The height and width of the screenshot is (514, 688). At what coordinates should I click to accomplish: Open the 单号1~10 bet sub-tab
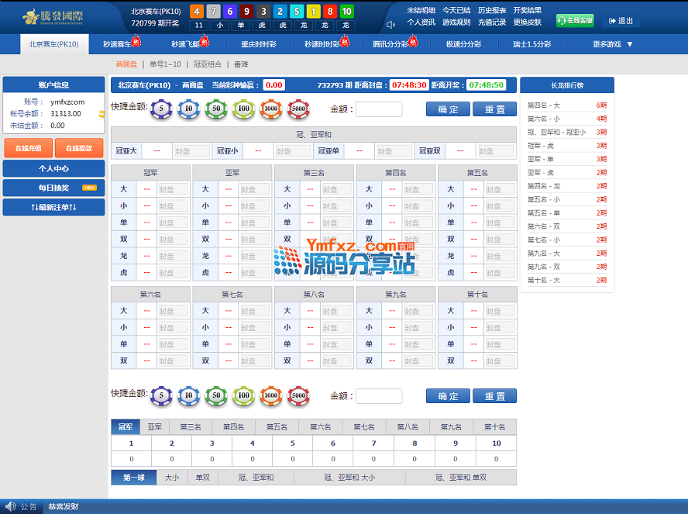click(x=165, y=64)
